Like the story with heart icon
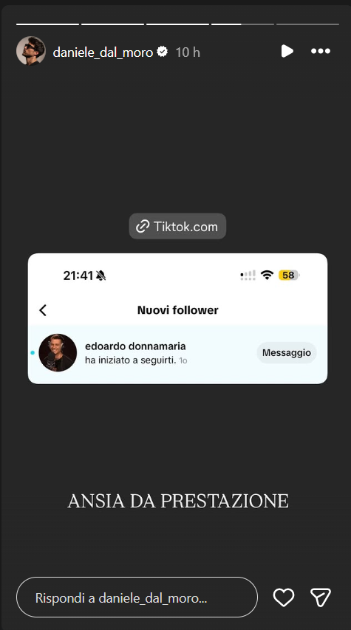Viewport: 351px width, 630px height. pos(284,598)
